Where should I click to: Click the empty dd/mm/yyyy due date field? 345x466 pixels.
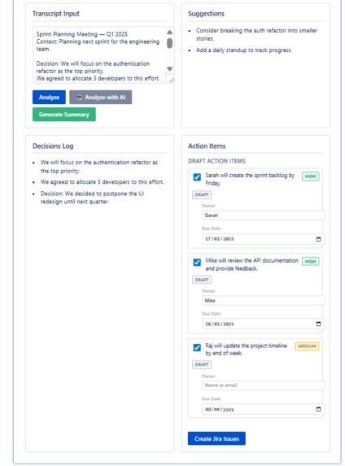click(263, 409)
